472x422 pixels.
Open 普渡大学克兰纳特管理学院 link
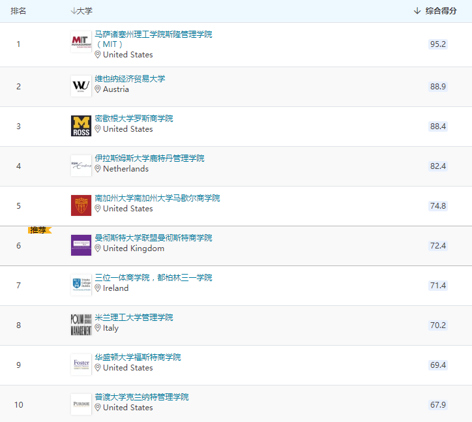pos(141,397)
